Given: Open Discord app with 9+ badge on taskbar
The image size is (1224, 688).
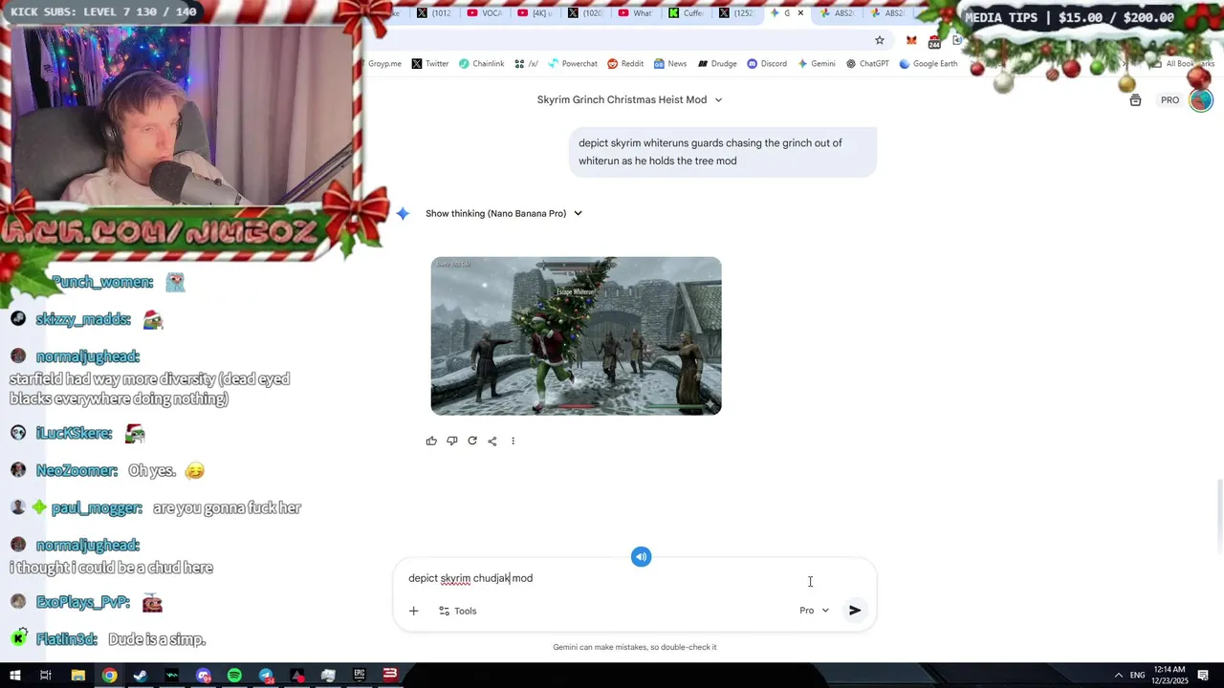Looking at the screenshot, I should 203,676.
